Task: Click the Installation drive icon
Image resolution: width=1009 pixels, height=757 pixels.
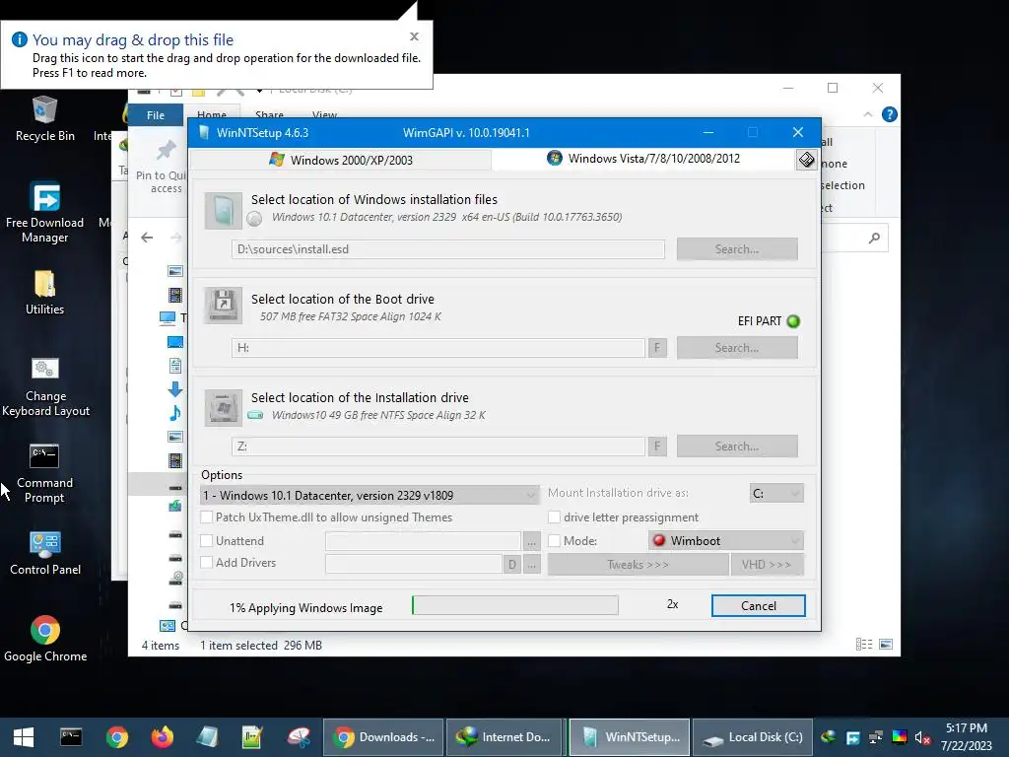Action: [x=224, y=407]
